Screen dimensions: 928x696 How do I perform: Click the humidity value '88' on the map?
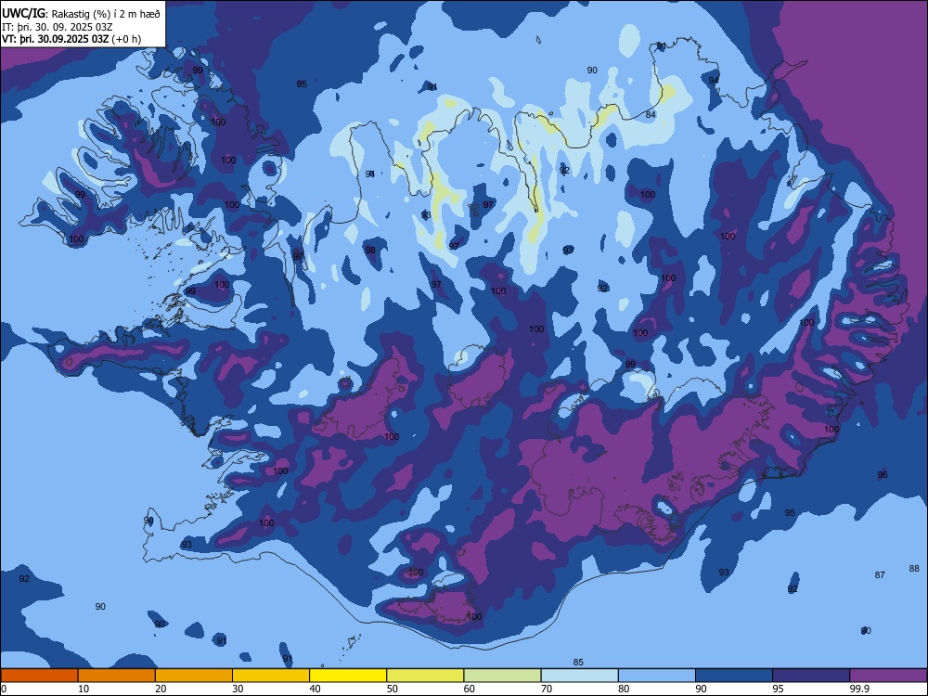(914, 568)
